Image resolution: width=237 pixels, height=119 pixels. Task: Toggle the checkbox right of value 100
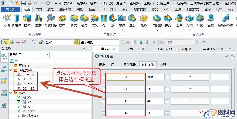(168, 77)
